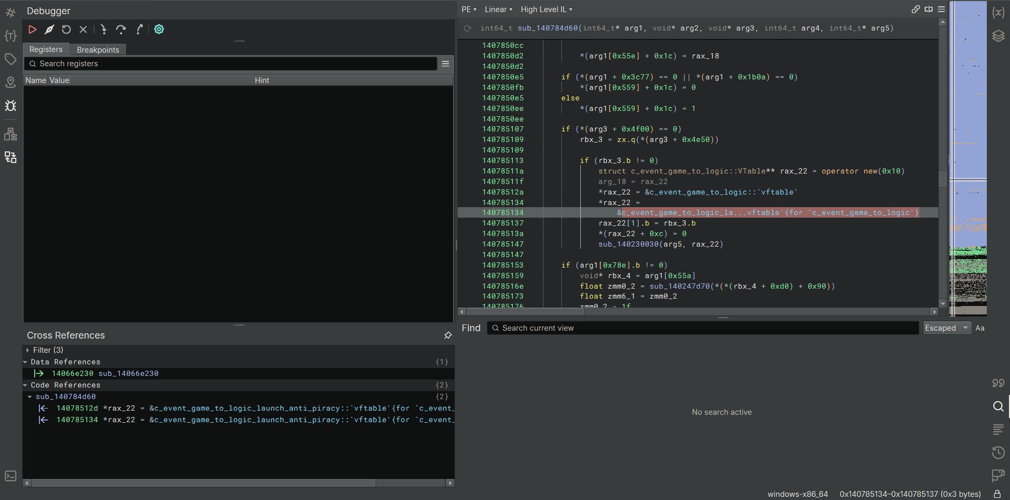Restart the debug session
This screenshot has width=1010, height=500.
[66, 29]
